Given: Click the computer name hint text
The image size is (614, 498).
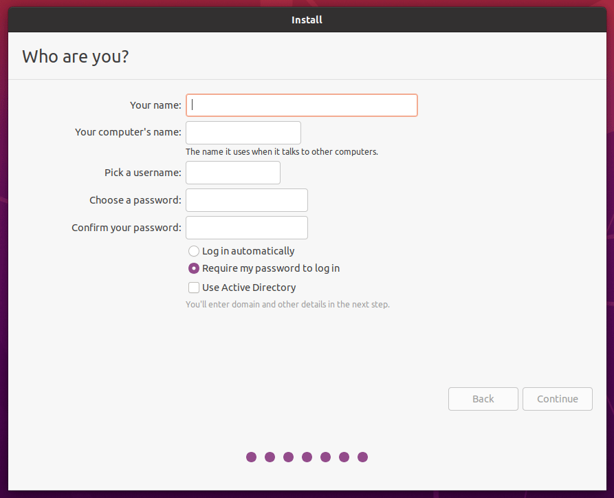Looking at the screenshot, I should pyautogui.click(x=282, y=151).
